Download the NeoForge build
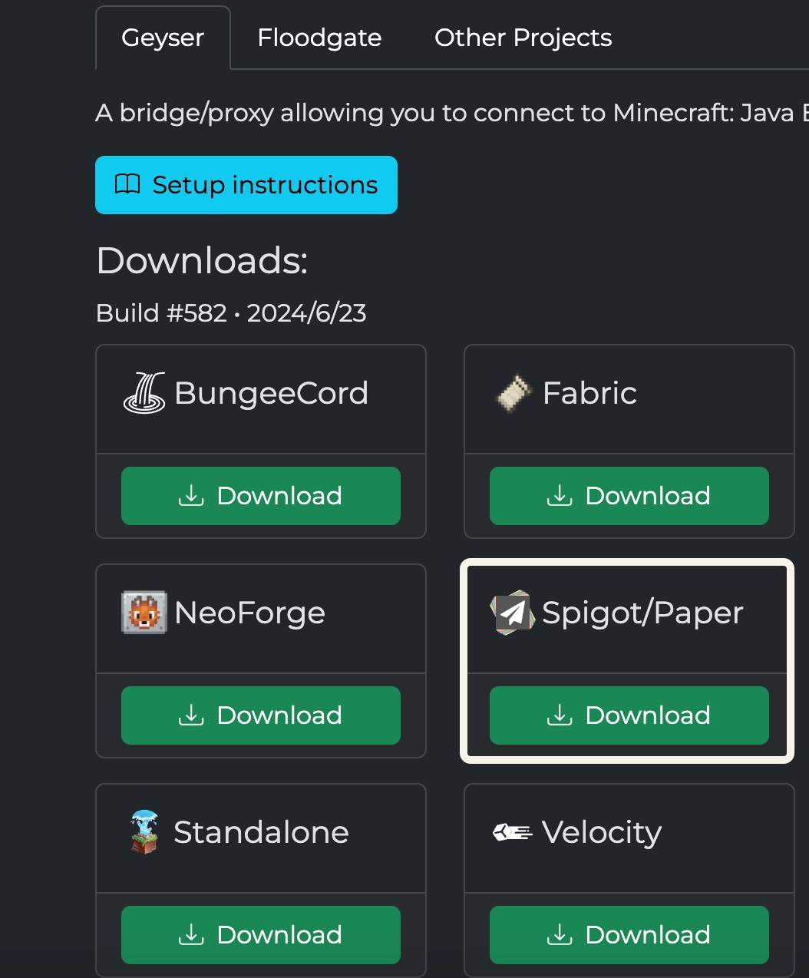The width and height of the screenshot is (809, 978). click(x=260, y=715)
